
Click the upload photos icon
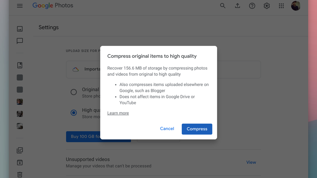(237, 6)
